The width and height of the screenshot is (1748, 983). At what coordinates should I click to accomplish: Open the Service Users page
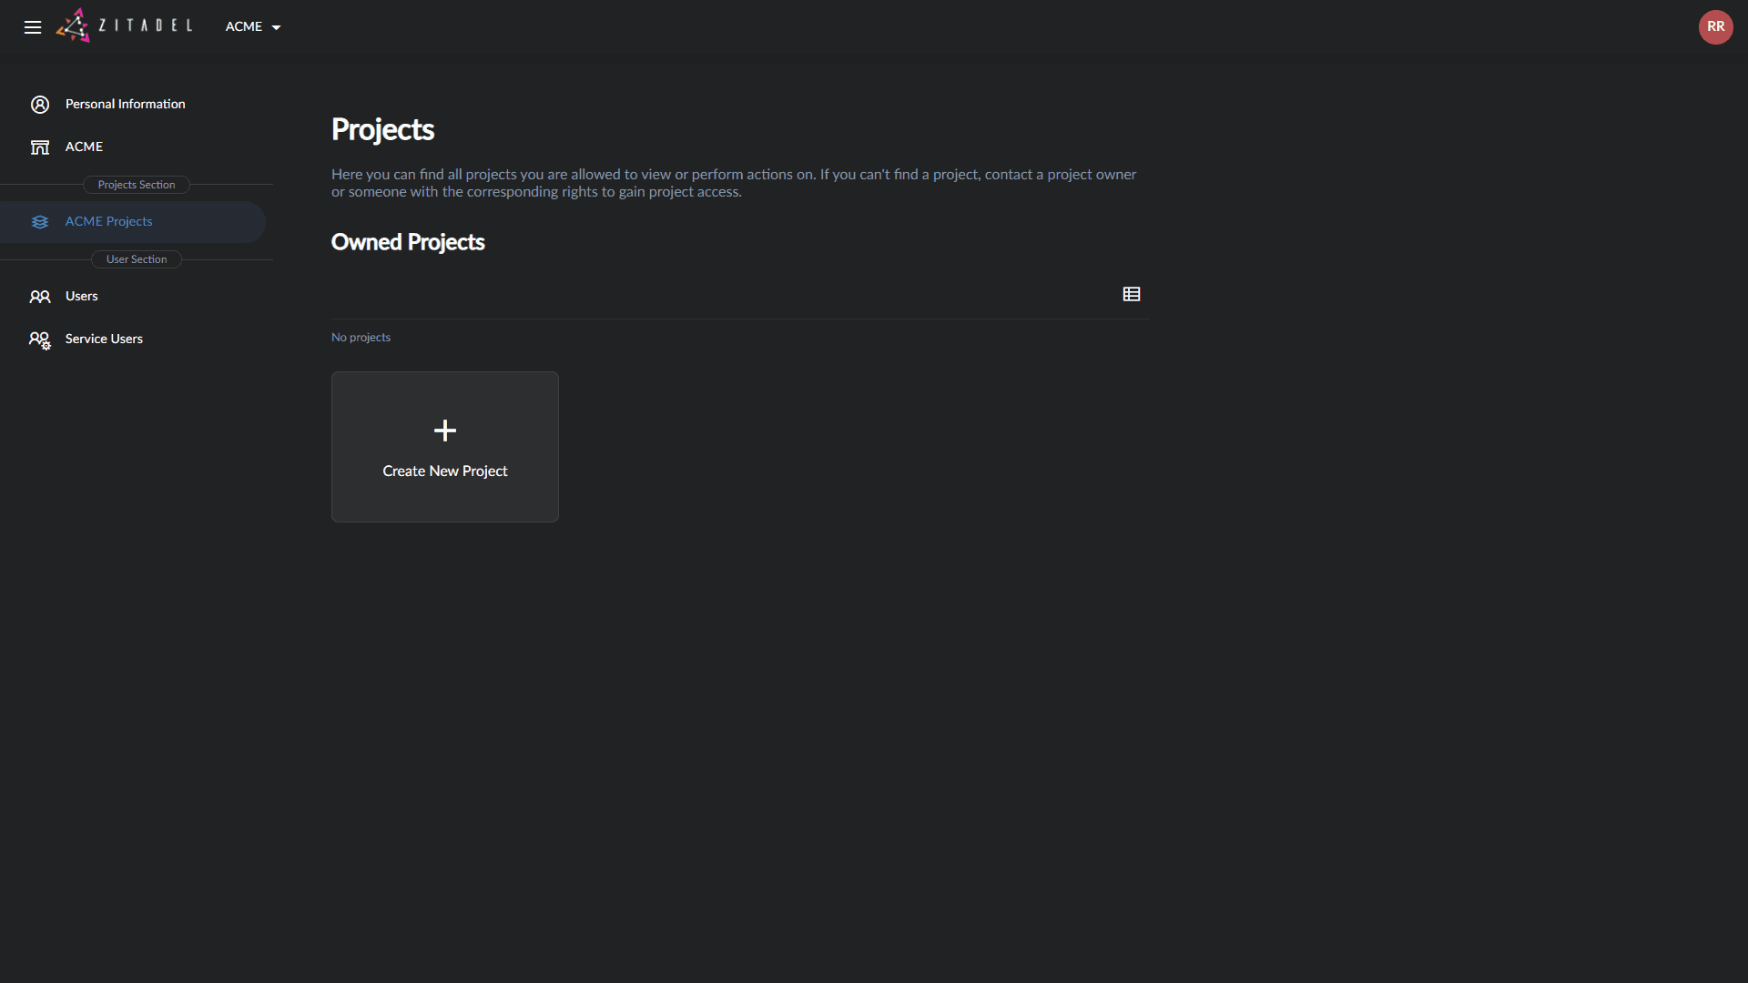click(104, 339)
